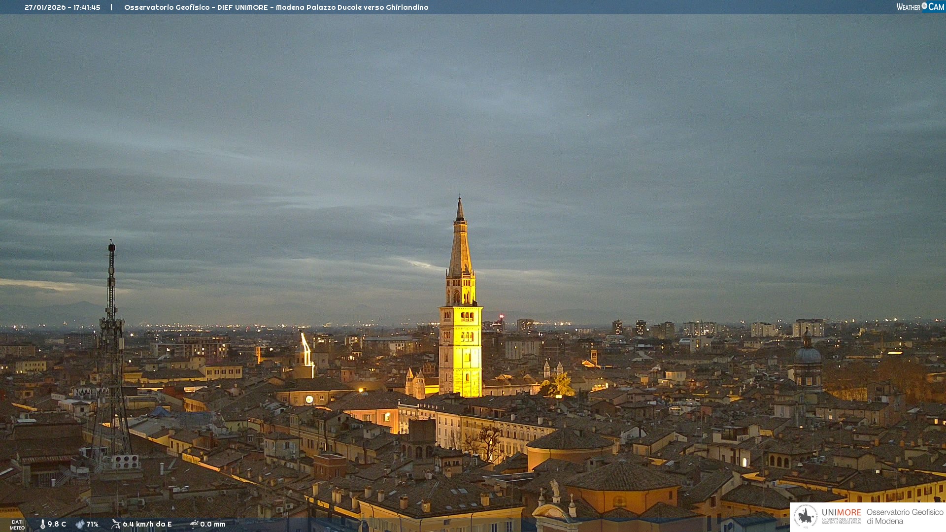Click the rain umbrella icon
The image size is (946, 532).
point(194,524)
